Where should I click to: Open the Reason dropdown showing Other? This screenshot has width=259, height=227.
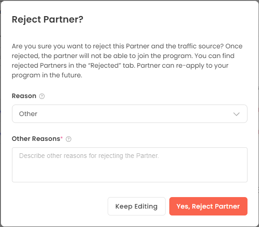pyautogui.click(x=130, y=114)
